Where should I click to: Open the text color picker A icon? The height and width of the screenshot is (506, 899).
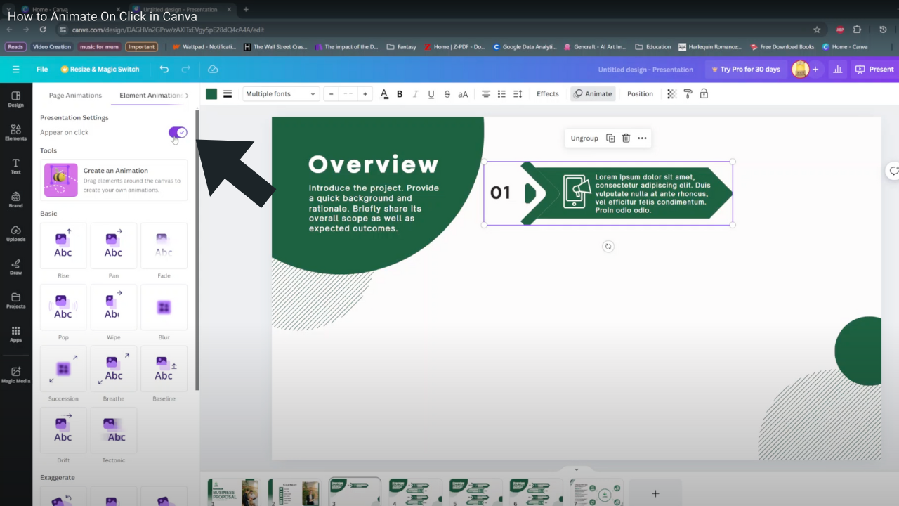[384, 94]
